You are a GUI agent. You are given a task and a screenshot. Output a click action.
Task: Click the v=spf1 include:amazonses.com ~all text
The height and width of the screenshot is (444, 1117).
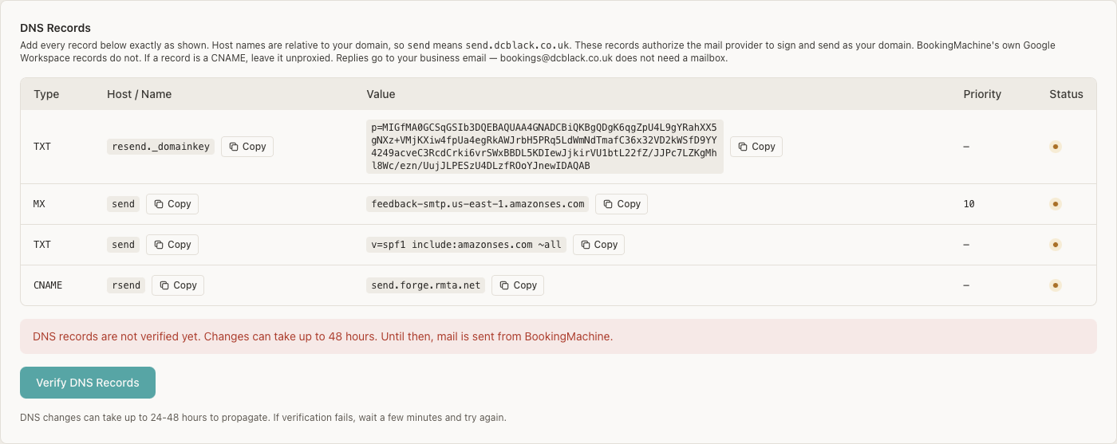[467, 245]
